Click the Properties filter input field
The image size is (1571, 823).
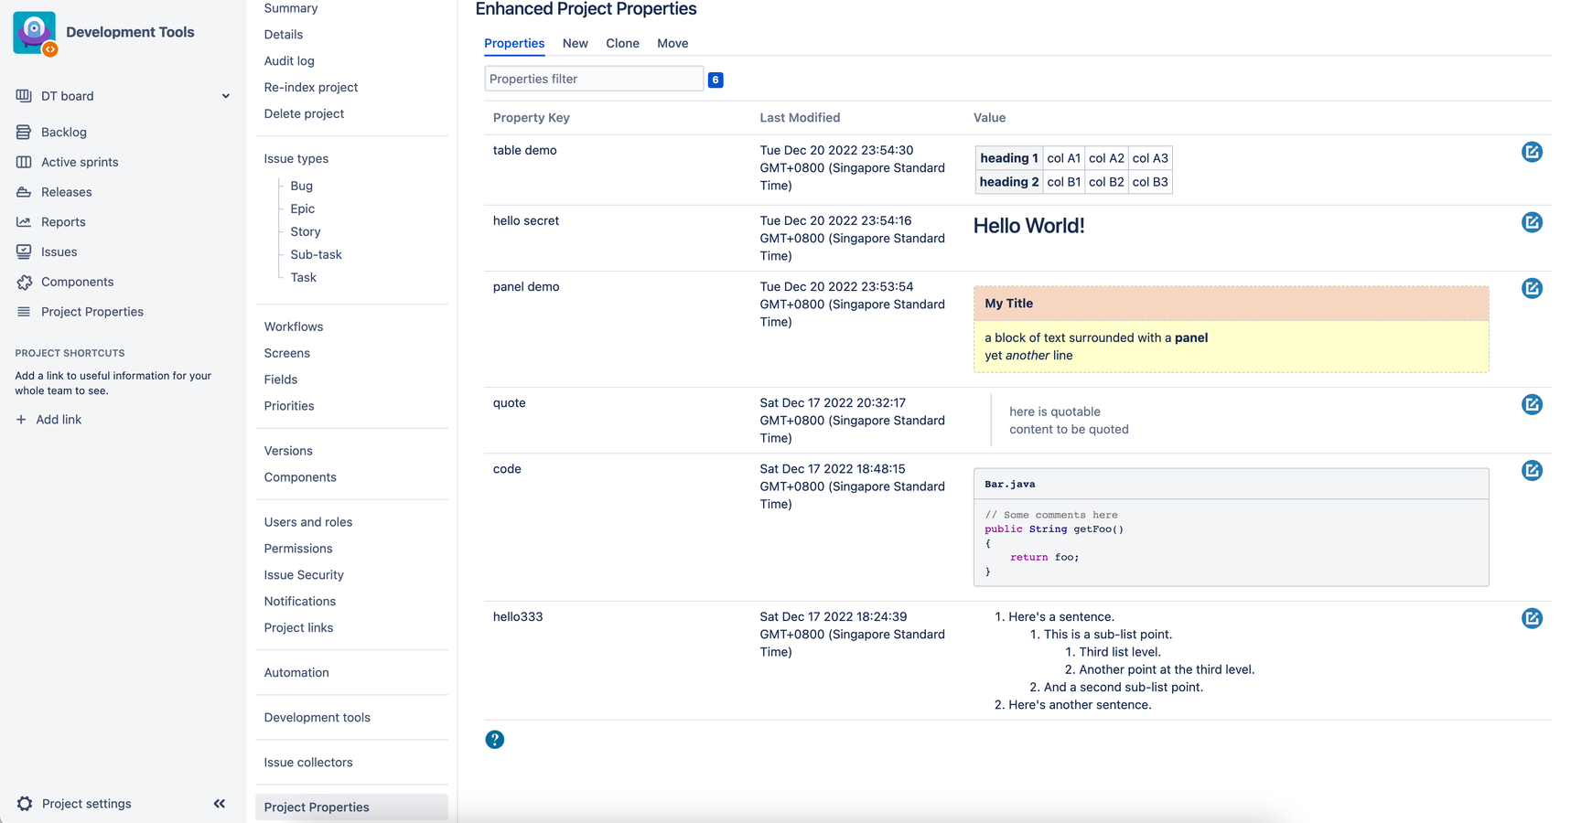(x=594, y=79)
